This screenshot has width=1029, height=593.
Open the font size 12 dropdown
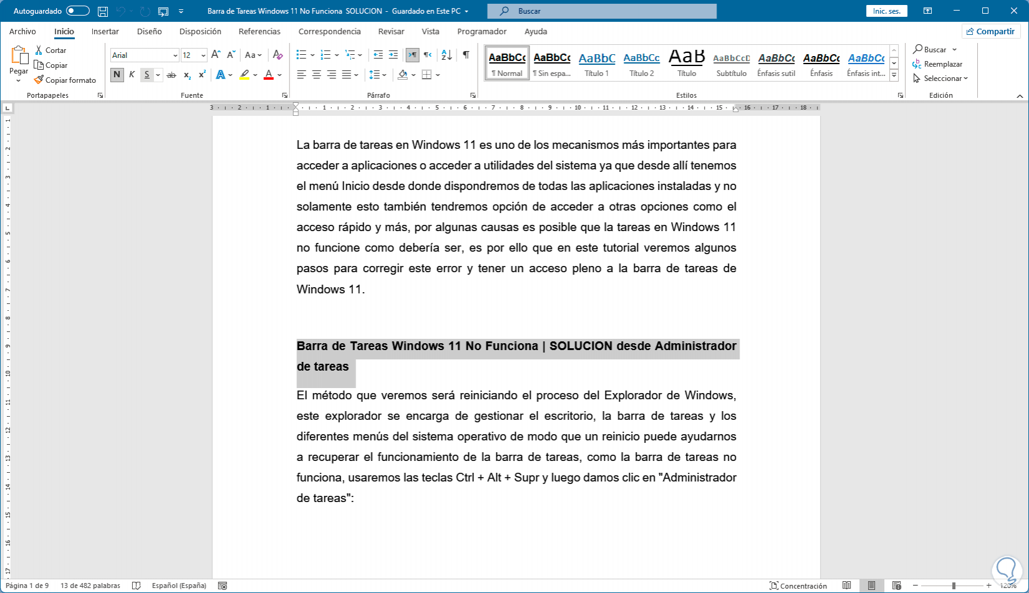[203, 55]
